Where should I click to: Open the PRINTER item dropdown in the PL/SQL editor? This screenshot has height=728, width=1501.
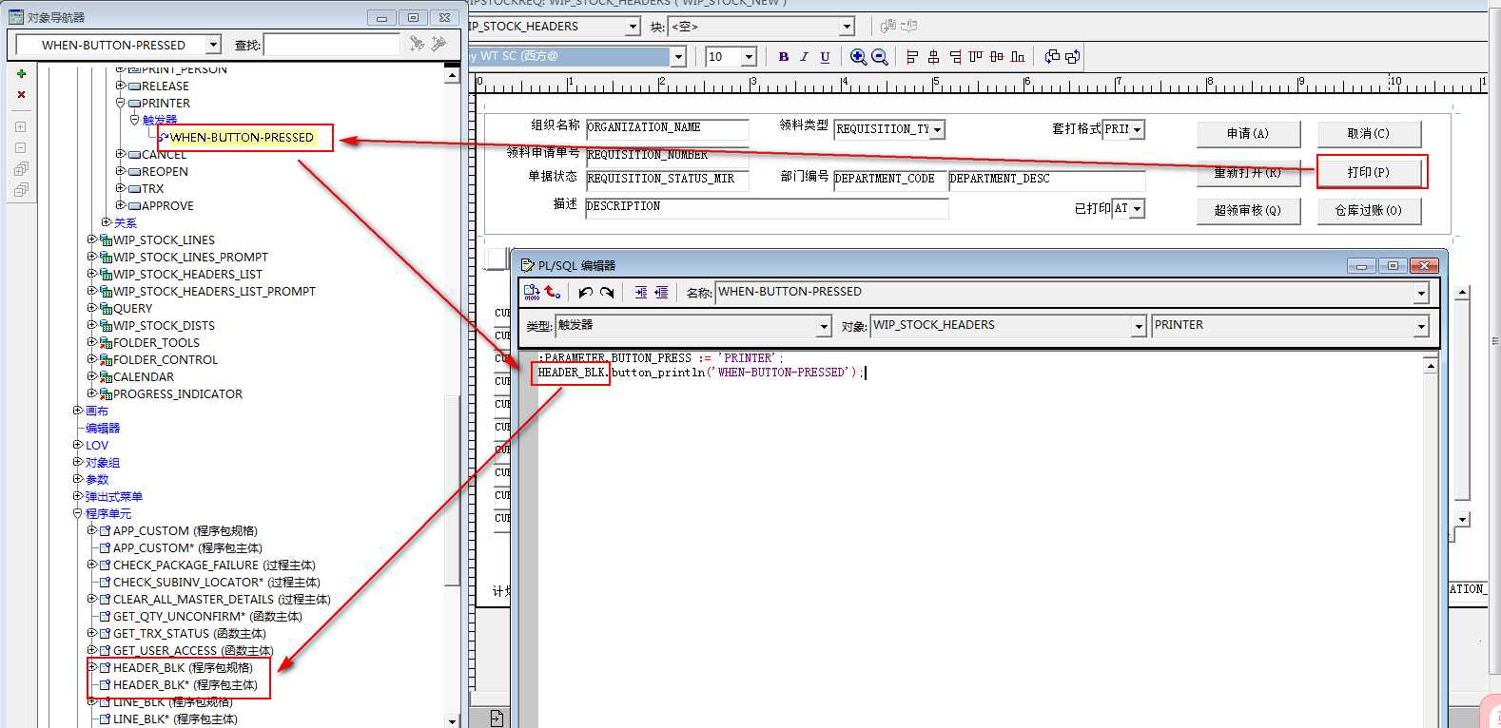click(1421, 326)
